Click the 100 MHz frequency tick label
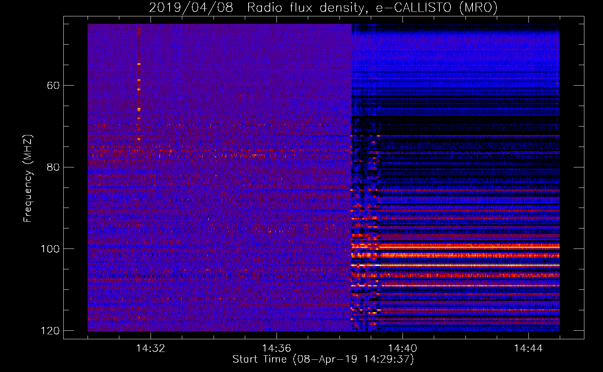This screenshot has height=372, width=603. (50, 248)
